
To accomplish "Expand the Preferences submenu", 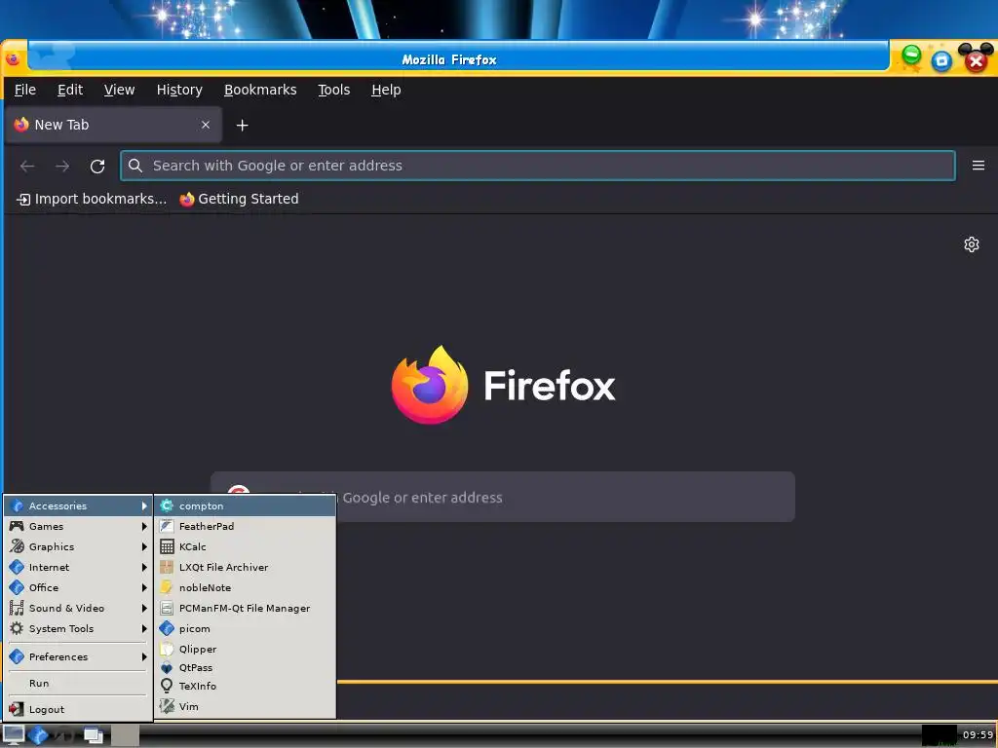I will (78, 656).
